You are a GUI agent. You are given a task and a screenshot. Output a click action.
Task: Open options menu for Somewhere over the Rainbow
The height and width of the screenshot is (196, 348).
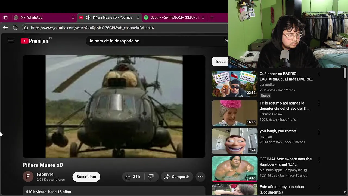click(x=319, y=159)
